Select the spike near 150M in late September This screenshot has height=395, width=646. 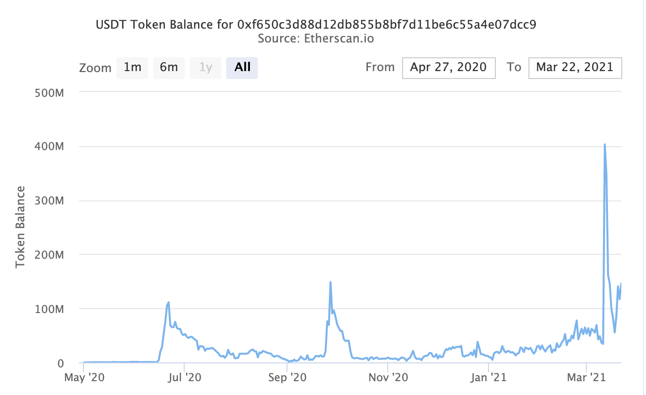[x=330, y=282]
